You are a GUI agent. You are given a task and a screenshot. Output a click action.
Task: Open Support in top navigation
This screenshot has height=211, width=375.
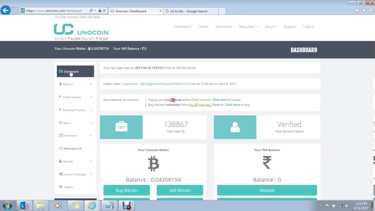click(x=290, y=27)
